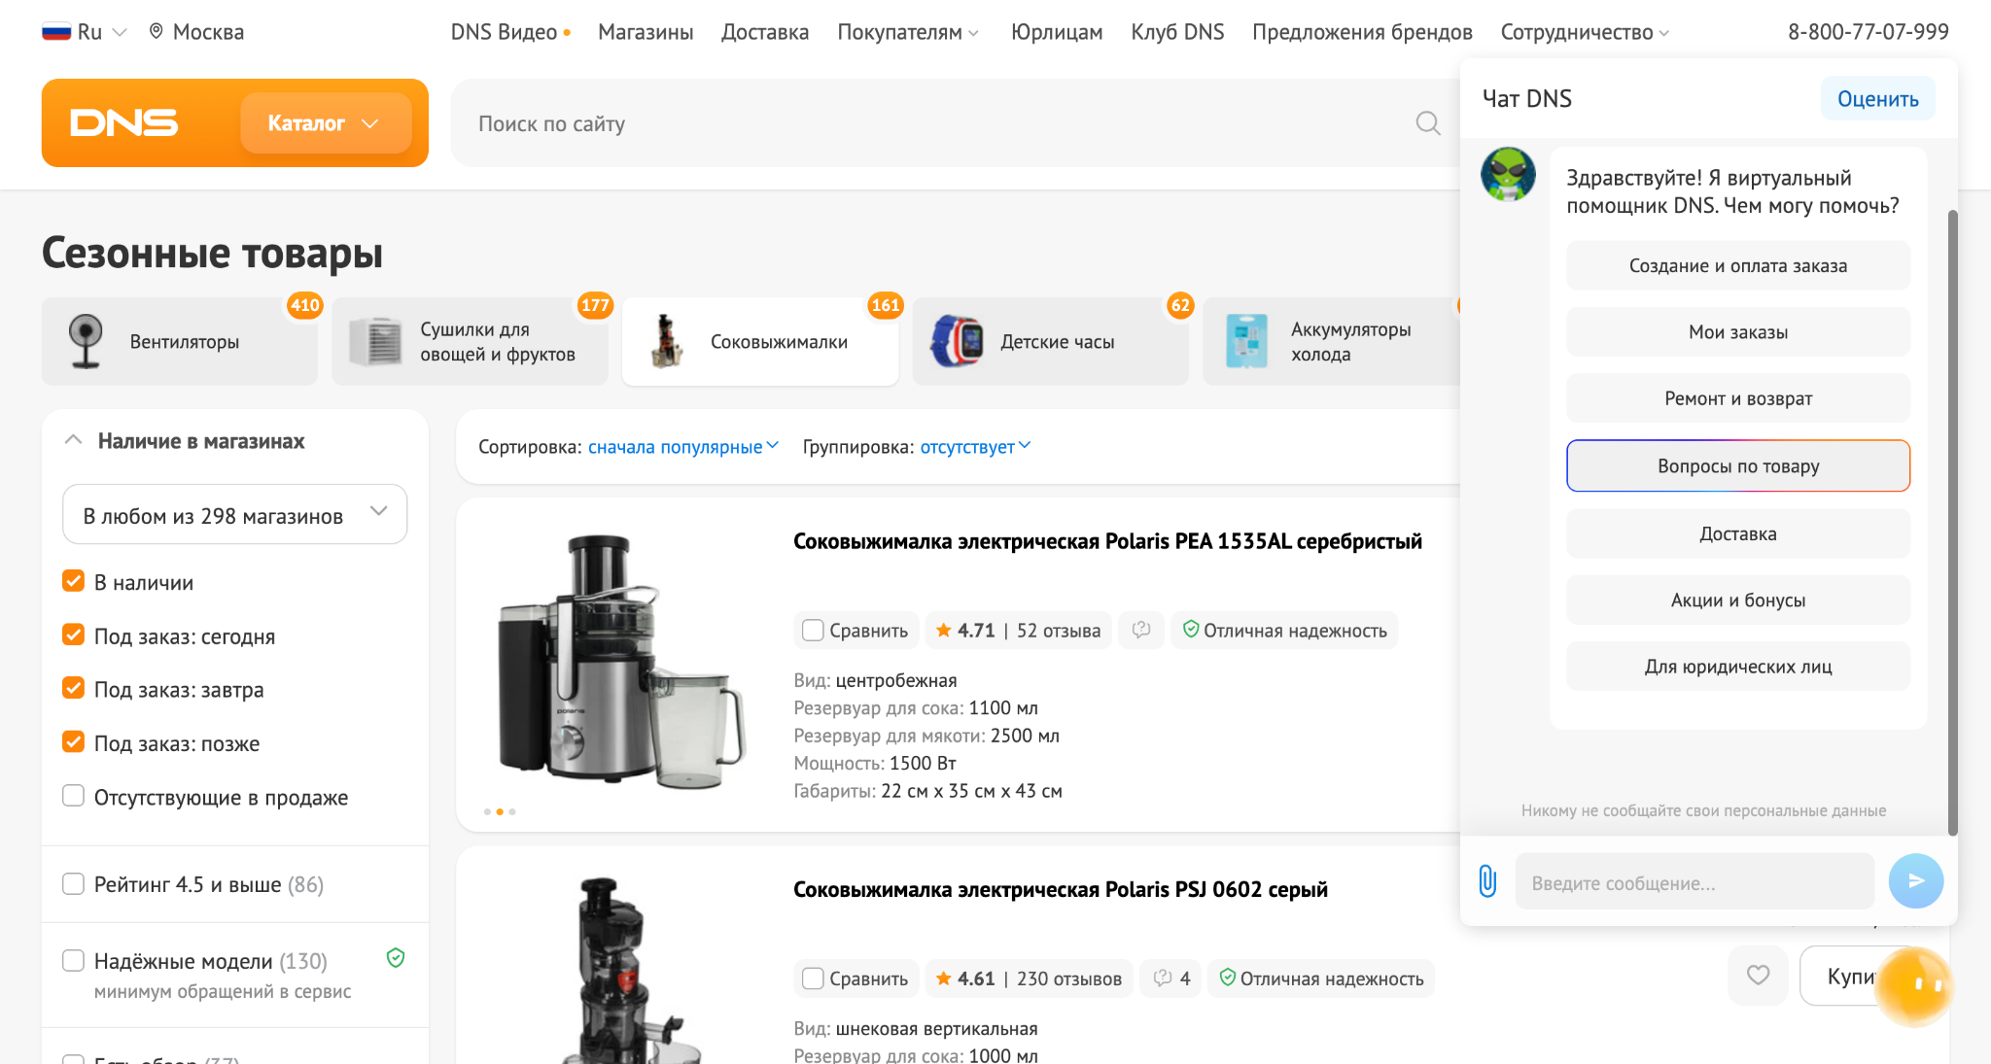Choose Доставка option in chat
Image resolution: width=1991 pixels, height=1064 pixels.
click(x=1738, y=533)
